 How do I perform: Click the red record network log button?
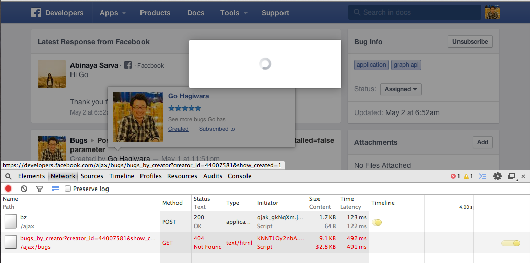[8, 189]
